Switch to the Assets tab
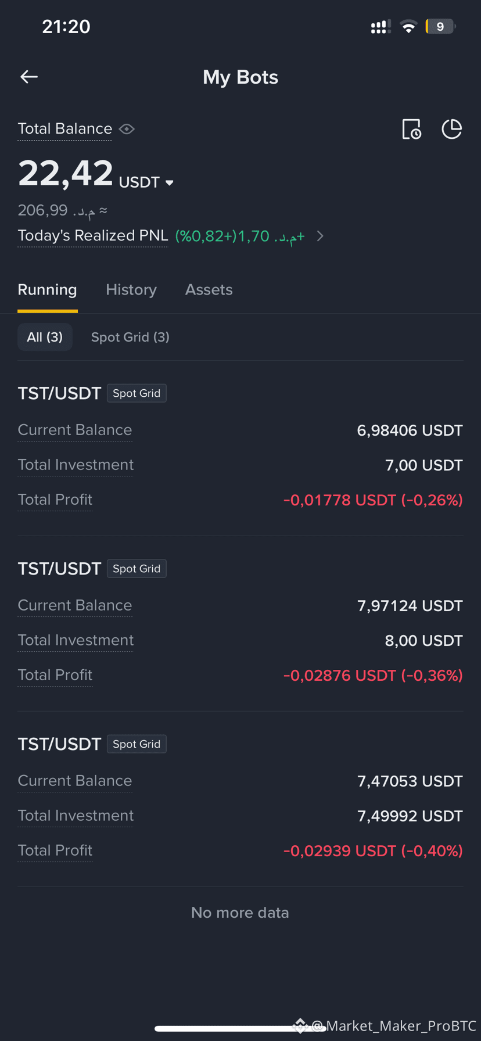481x1041 pixels. [x=209, y=289]
